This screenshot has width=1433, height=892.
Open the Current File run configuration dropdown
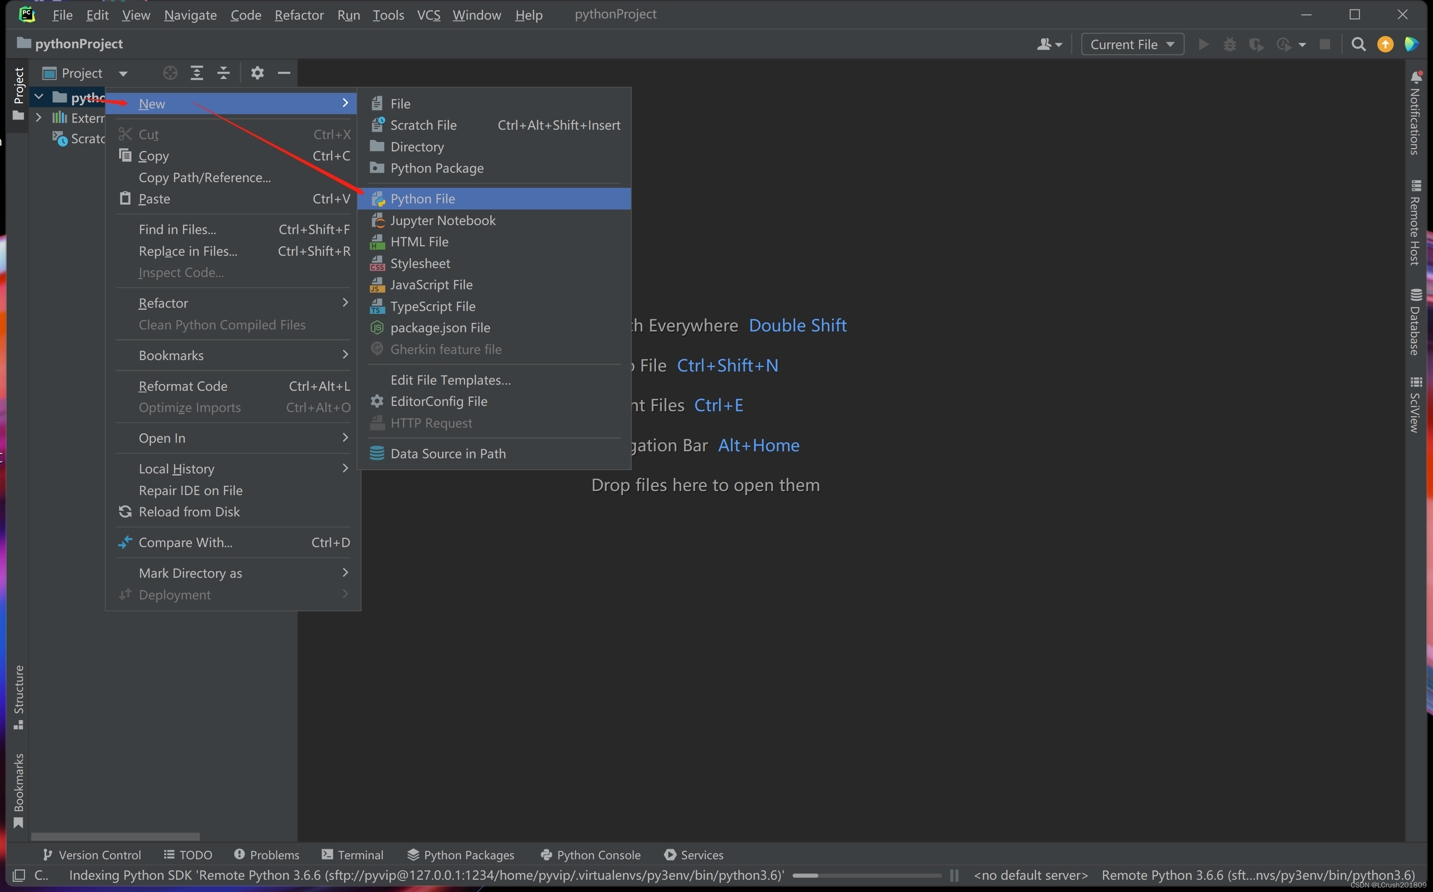coord(1132,44)
